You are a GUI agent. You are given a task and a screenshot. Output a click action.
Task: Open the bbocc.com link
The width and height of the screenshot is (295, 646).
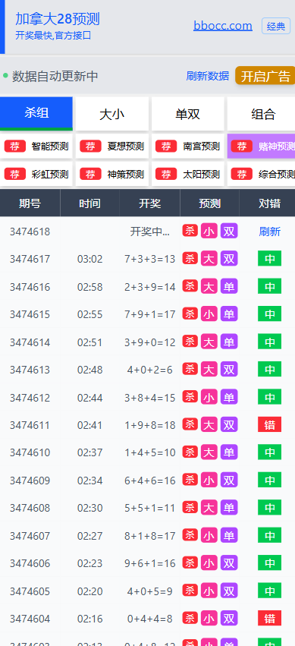(223, 26)
